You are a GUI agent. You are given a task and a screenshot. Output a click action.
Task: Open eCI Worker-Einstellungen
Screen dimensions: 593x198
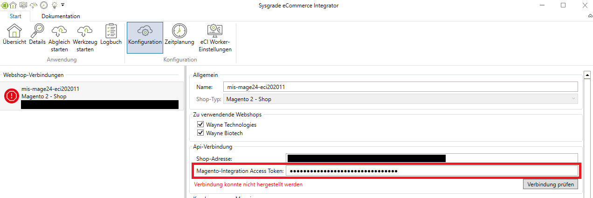[x=215, y=38]
